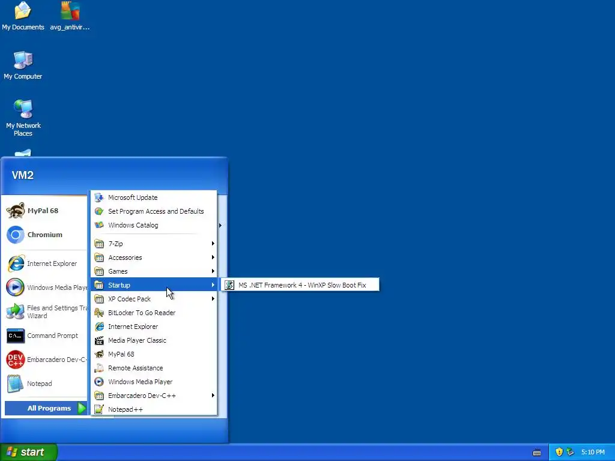Open Windows Media Player in recent programs list

point(46,288)
